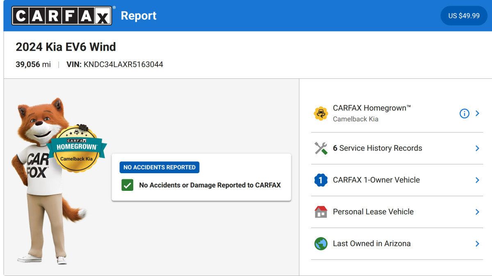Open the CARFAX Homegrown™ link
This screenshot has width=492, height=276.
click(372, 108)
